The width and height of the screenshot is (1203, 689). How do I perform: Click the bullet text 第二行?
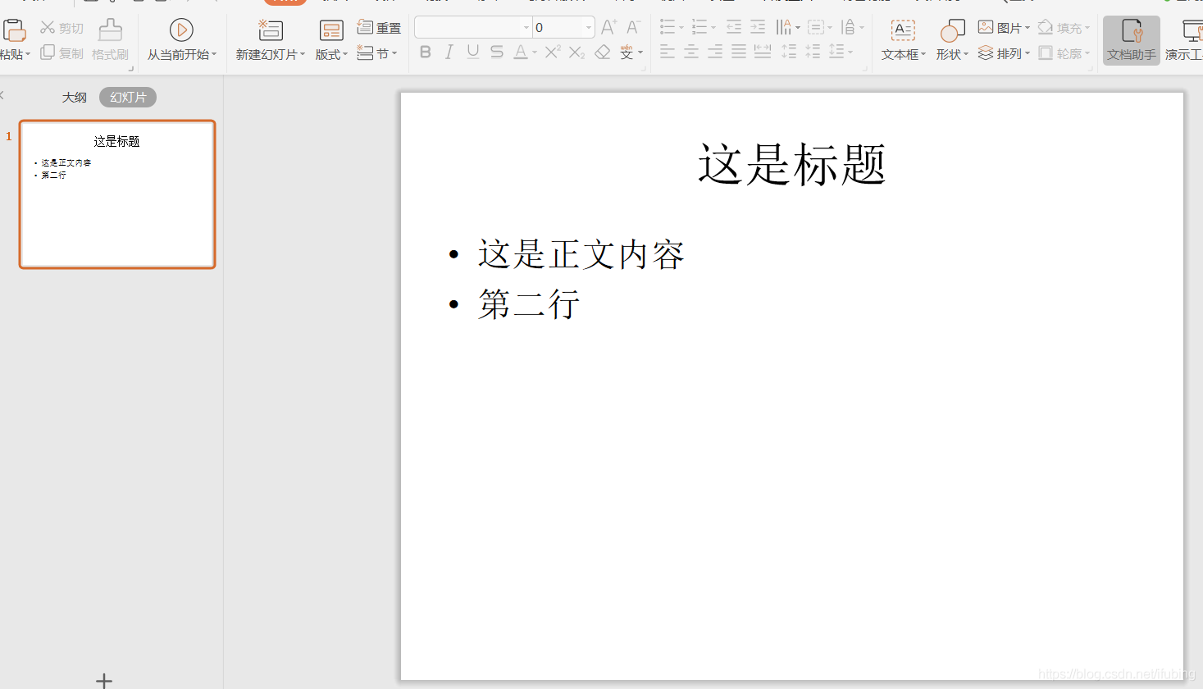click(x=529, y=304)
